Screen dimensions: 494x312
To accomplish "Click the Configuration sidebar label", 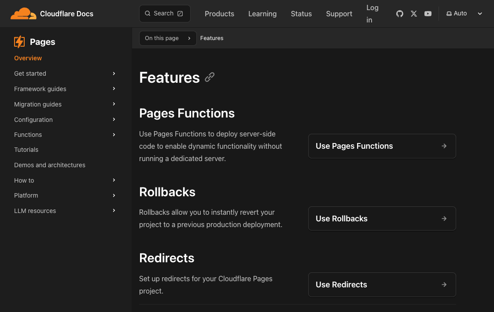I will click(x=33, y=120).
